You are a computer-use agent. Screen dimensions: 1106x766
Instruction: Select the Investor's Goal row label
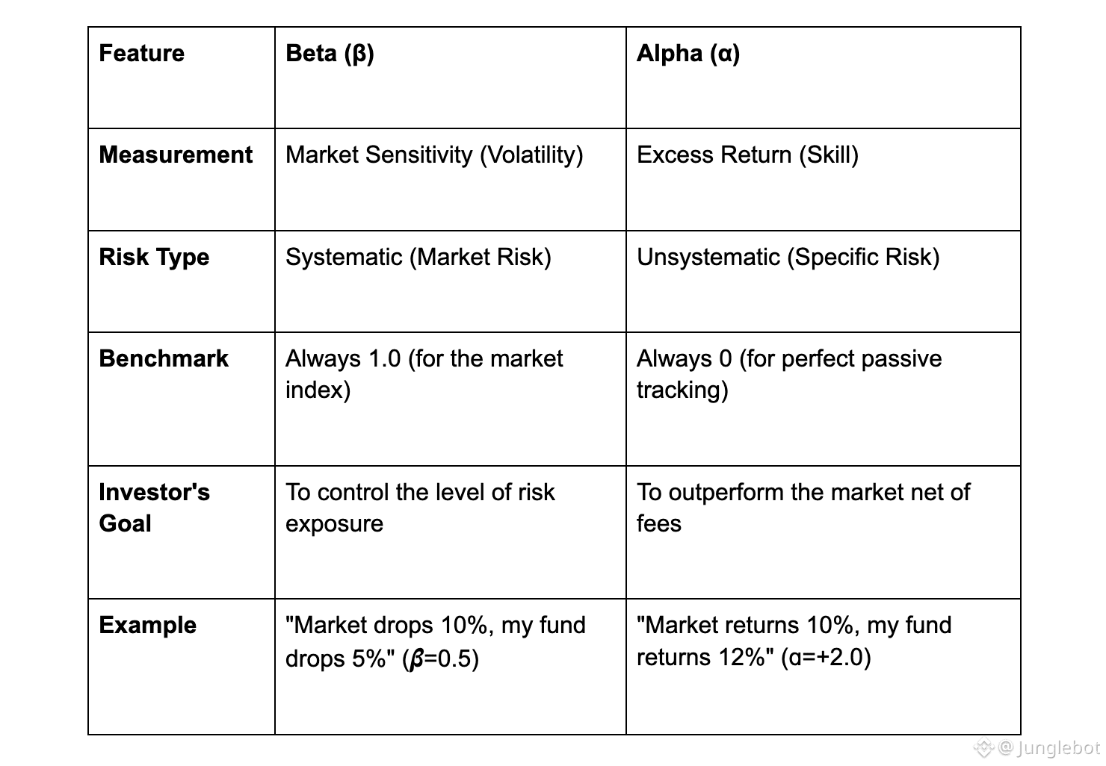(154, 508)
